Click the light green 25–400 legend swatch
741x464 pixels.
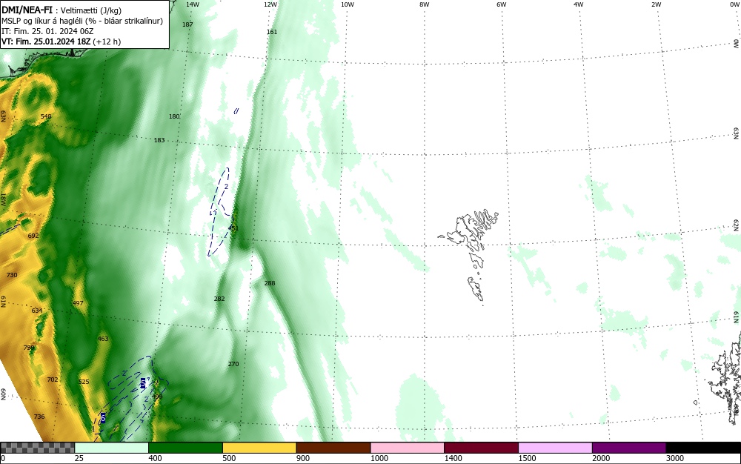(112, 448)
